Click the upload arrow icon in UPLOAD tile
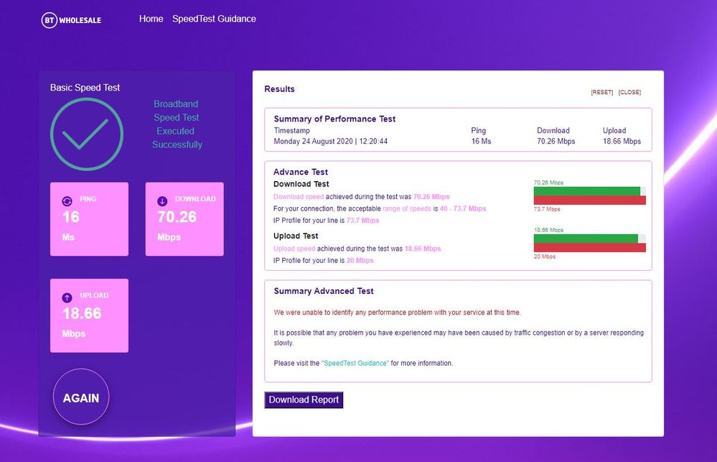 (x=67, y=297)
